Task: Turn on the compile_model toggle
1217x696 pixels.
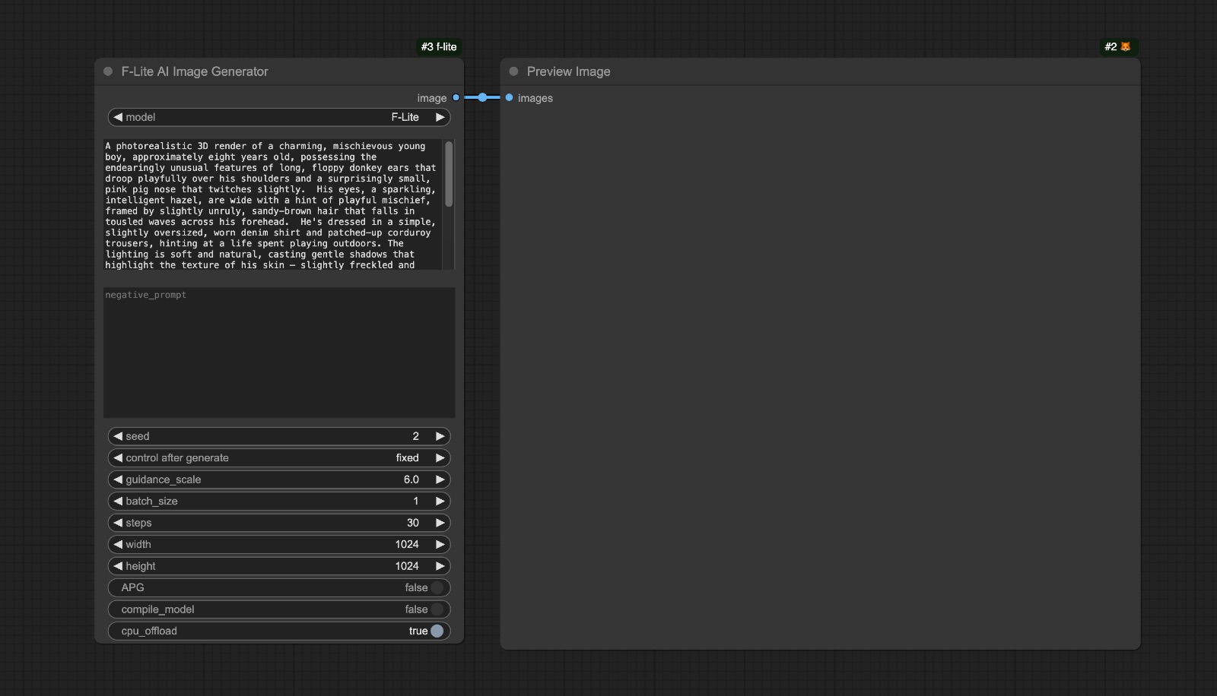Action: pyautogui.click(x=437, y=609)
